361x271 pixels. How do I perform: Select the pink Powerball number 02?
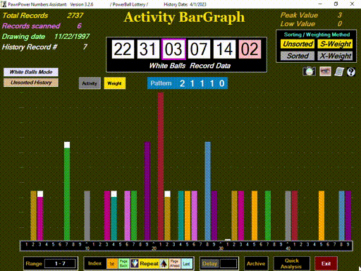tap(250, 49)
